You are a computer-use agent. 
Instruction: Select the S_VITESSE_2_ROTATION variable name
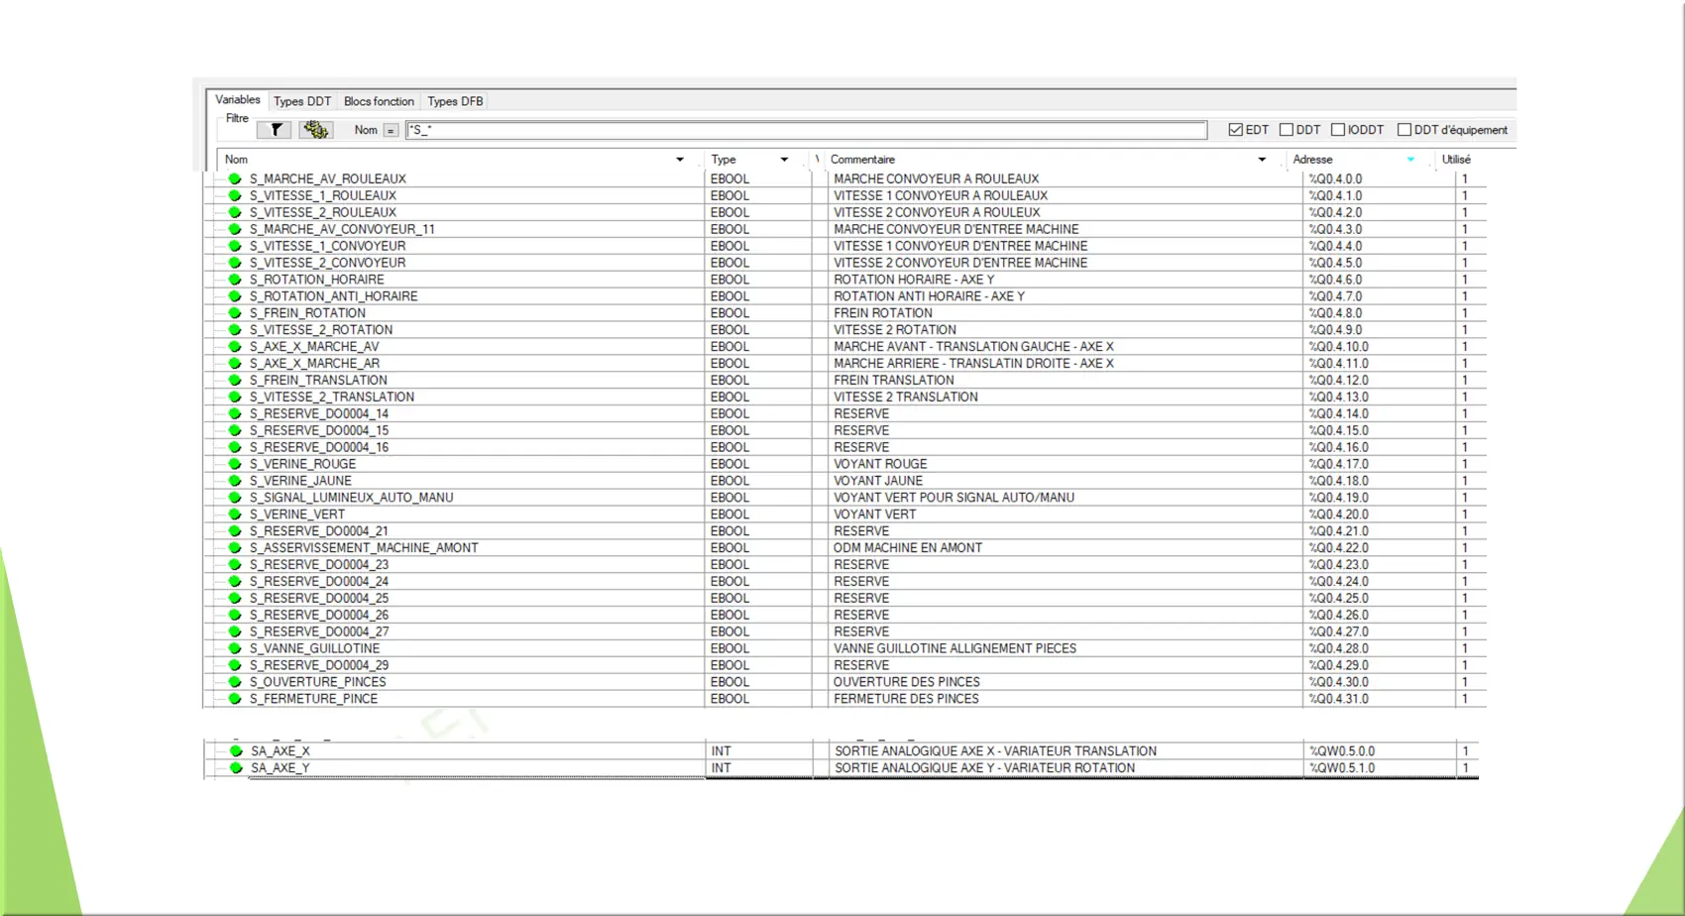coord(321,330)
